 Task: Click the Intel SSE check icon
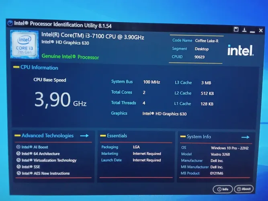[x=18, y=166]
